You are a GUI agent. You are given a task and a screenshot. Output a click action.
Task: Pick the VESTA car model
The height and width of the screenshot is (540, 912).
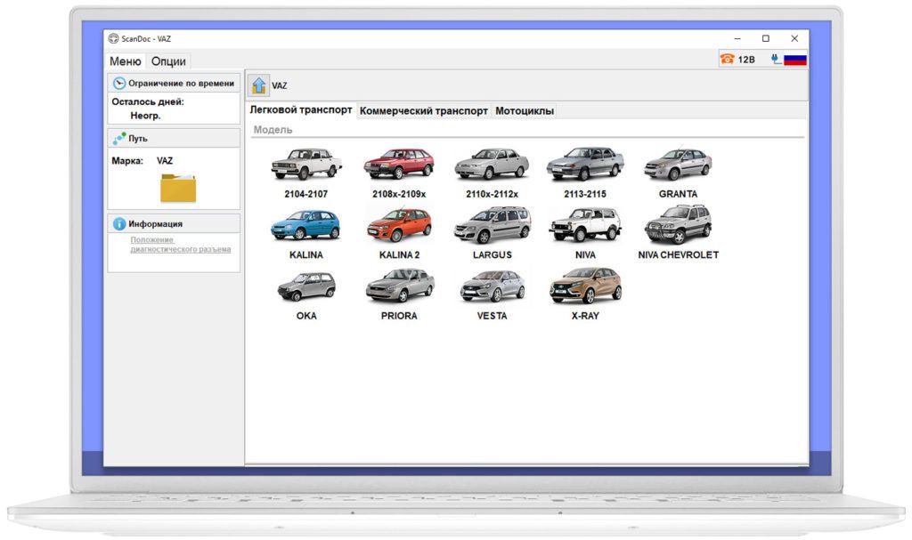click(492, 287)
